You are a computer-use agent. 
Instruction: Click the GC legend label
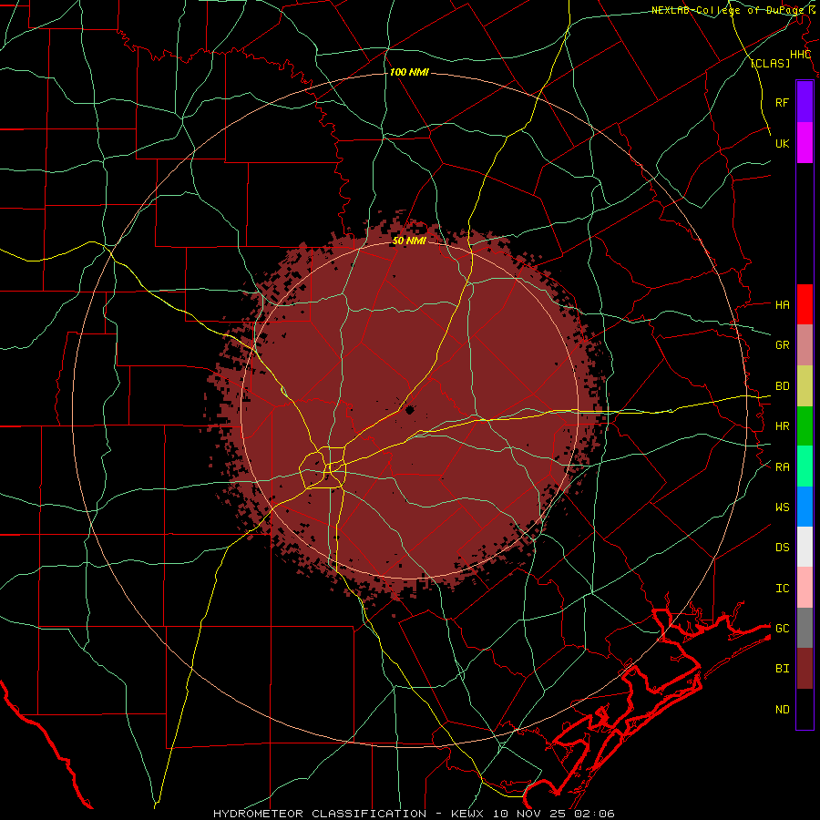point(782,629)
